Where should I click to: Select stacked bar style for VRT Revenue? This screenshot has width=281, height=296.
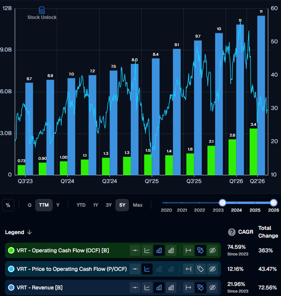click(171, 287)
